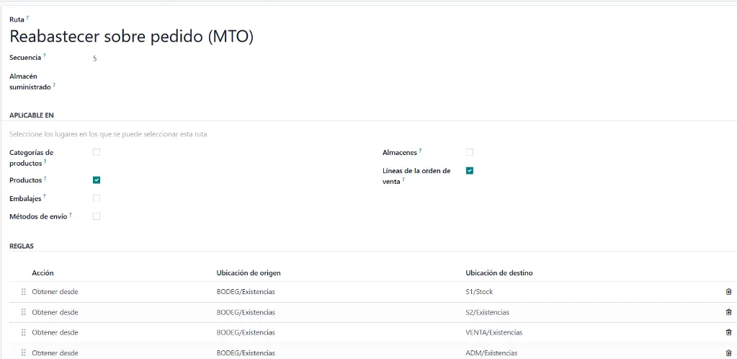Select the VENTA/Existencias destination cell
The height and width of the screenshot is (359, 737).
(x=493, y=332)
